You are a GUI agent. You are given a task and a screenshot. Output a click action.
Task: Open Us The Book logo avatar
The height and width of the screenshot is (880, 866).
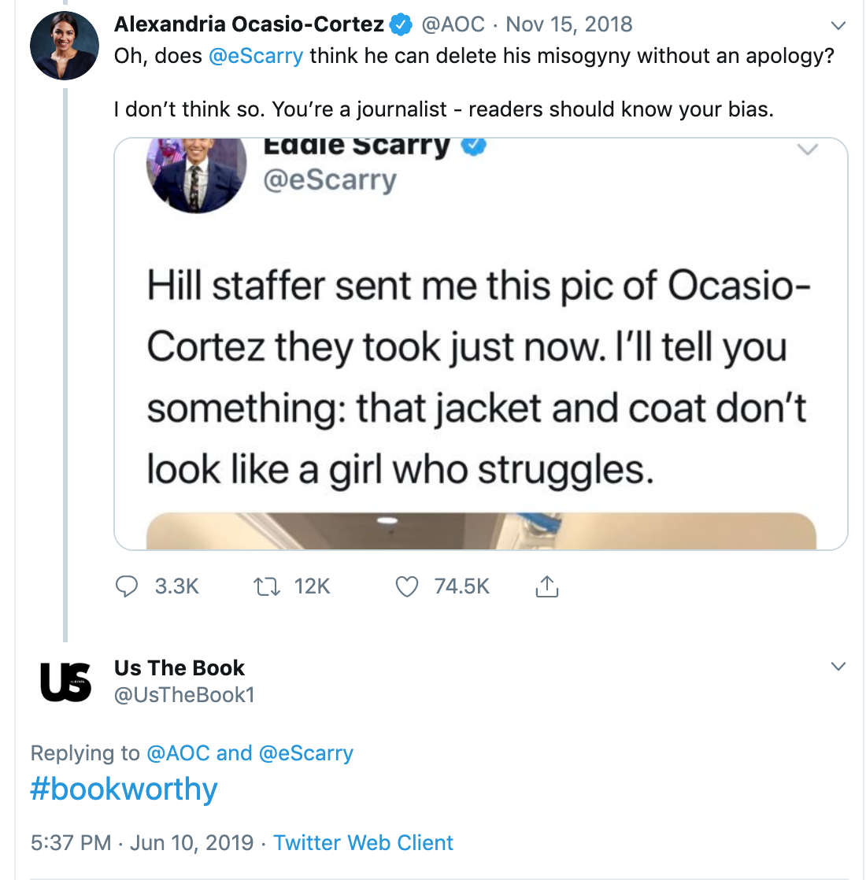click(x=65, y=682)
